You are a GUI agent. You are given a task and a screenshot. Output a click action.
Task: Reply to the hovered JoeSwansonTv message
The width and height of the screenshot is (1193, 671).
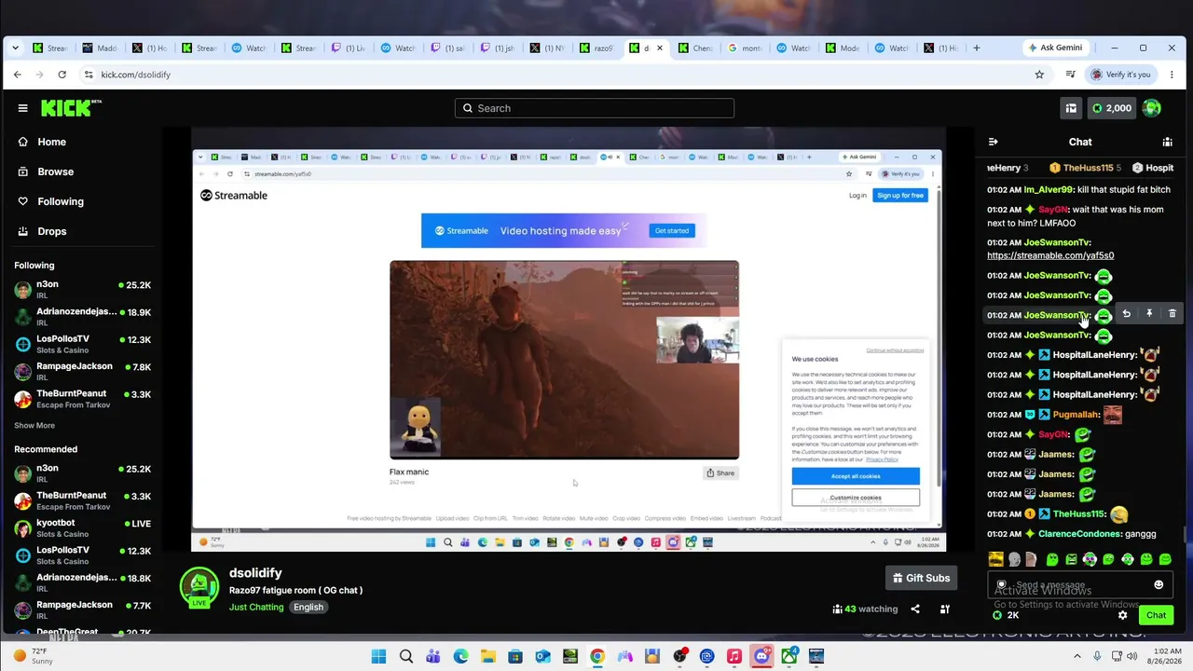[1126, 314]
